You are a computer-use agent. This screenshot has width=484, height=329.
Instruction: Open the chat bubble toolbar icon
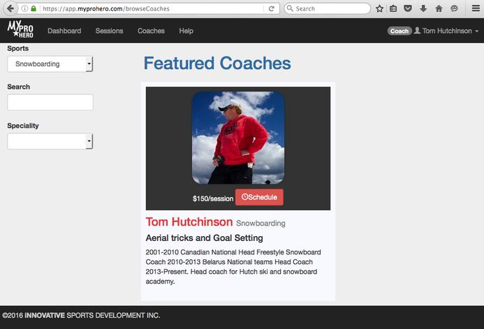454,8
